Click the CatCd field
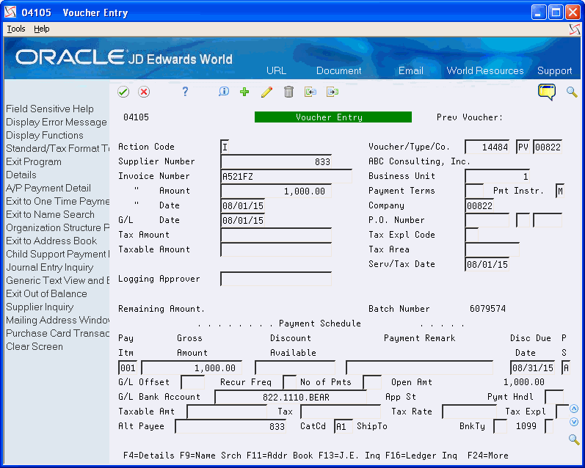The width and height of the screenshot is (585, 468). click(344, 426)
